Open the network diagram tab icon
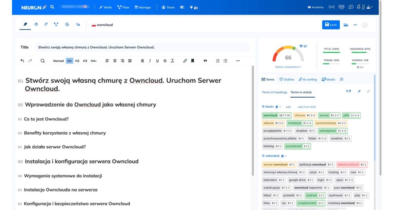The width and height of the screenshot is (394, 210). [56, 24]
